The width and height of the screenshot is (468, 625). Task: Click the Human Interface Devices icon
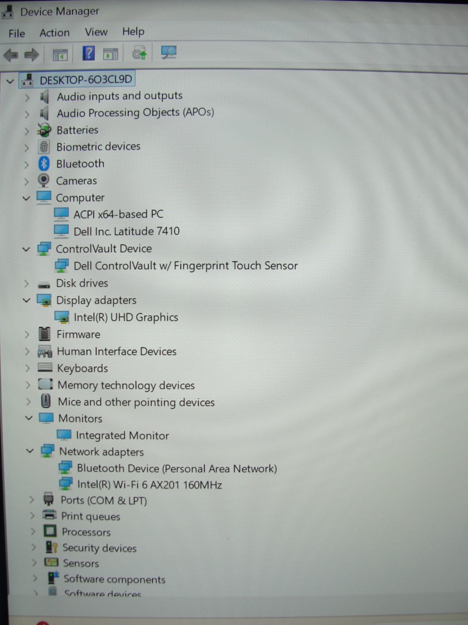click(45, 351)
